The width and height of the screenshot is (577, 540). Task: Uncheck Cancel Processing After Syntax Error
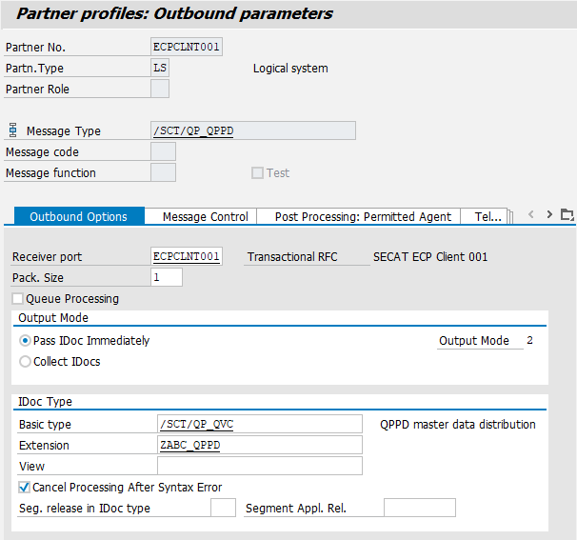point(25,488)
